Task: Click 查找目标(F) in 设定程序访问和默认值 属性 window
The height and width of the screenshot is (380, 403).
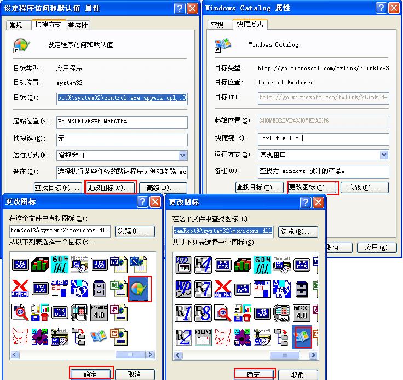Action: tap(58, 188)
